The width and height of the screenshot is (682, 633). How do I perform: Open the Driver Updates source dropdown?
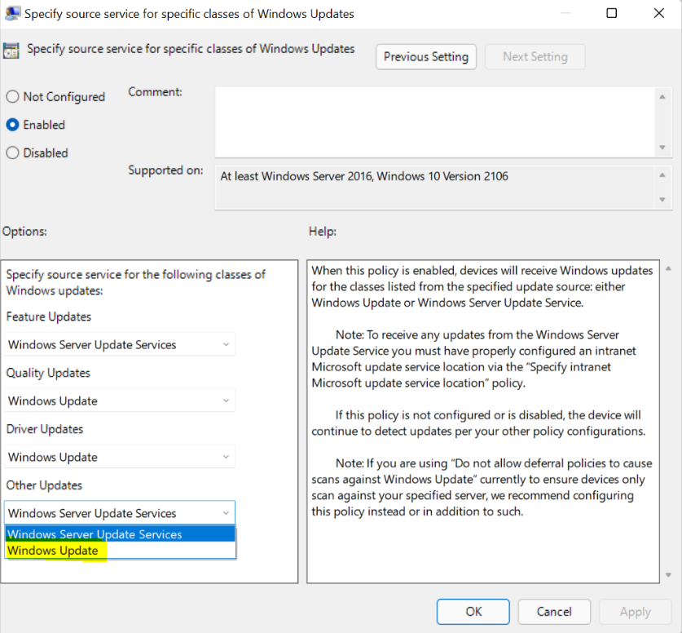coord(120,457)
